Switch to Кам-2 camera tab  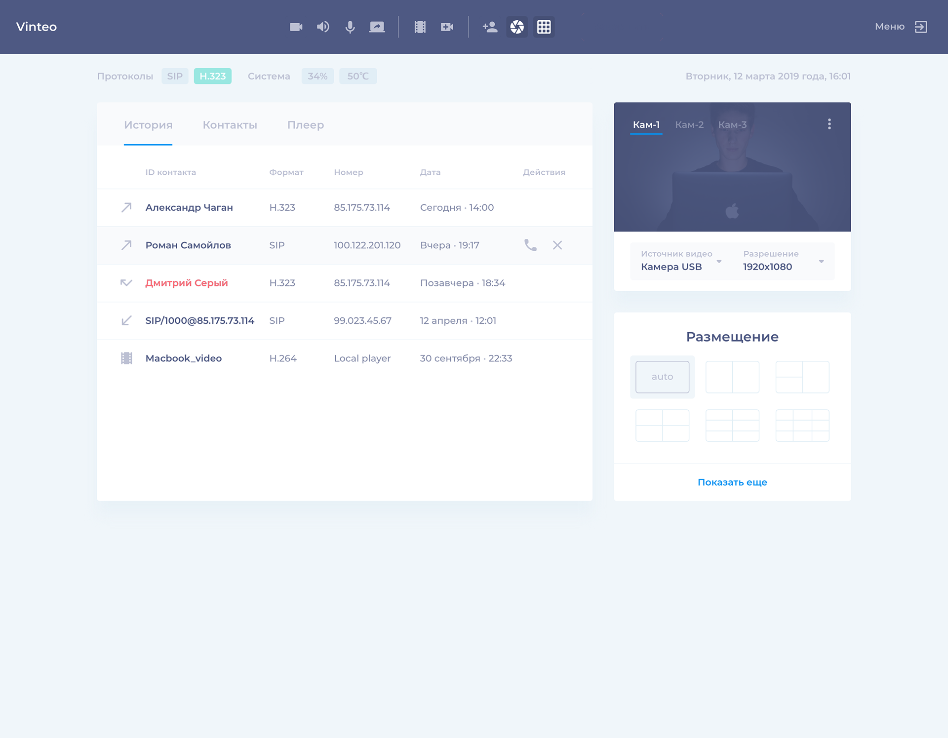click(689, 125)
